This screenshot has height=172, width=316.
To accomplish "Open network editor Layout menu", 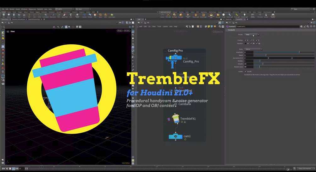I will [165, 27].
